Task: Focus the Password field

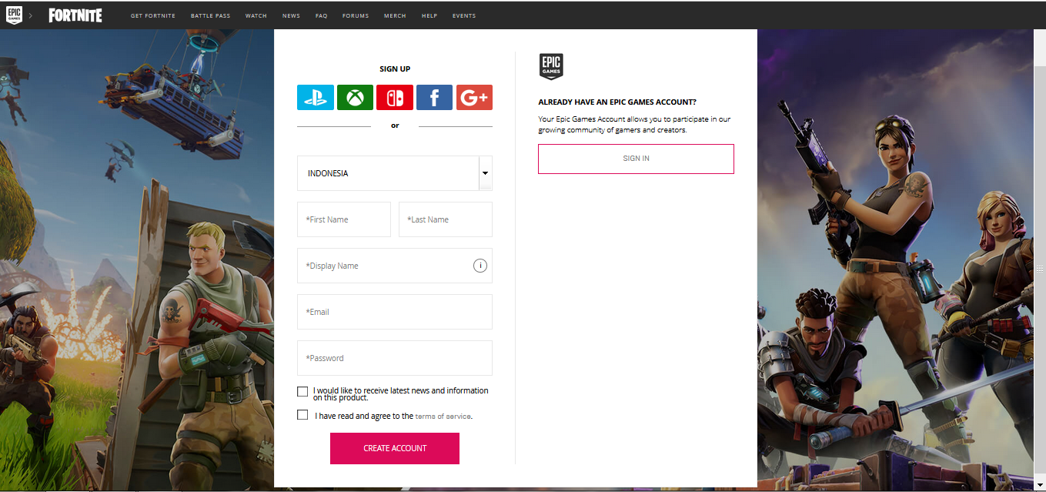Action: (395, 358)
